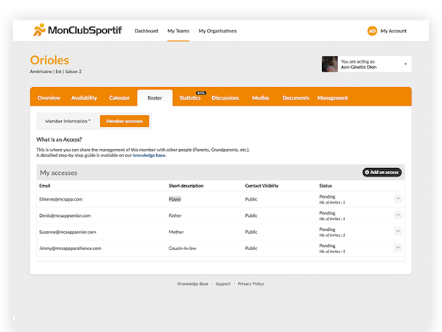Open the Medias tab
This screenshot has width=442, height=332.
261,97
